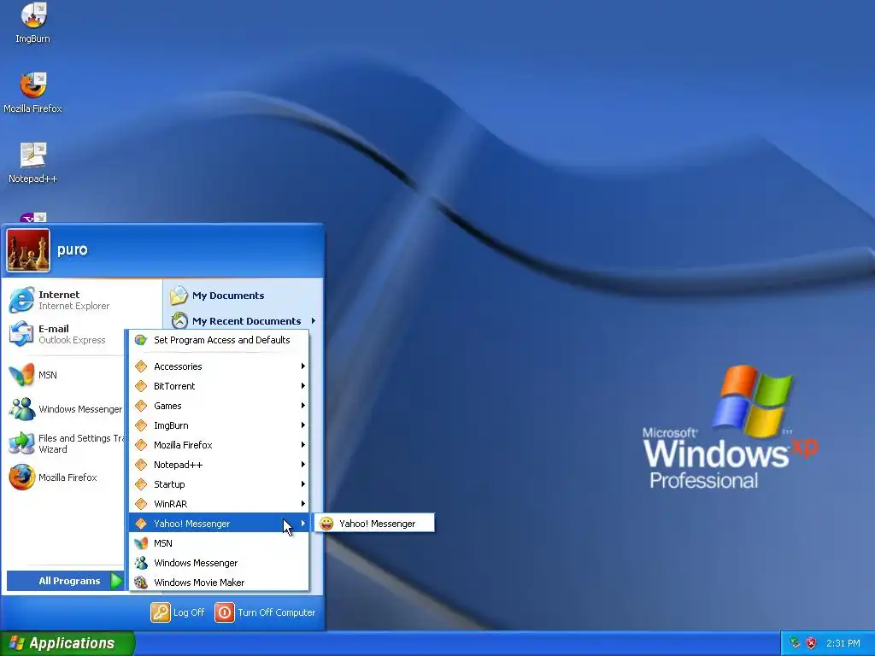The width and height of the screenshot is (875, 656).
Task: Expand the Games submenu arrow
Action: coord(303,406)
